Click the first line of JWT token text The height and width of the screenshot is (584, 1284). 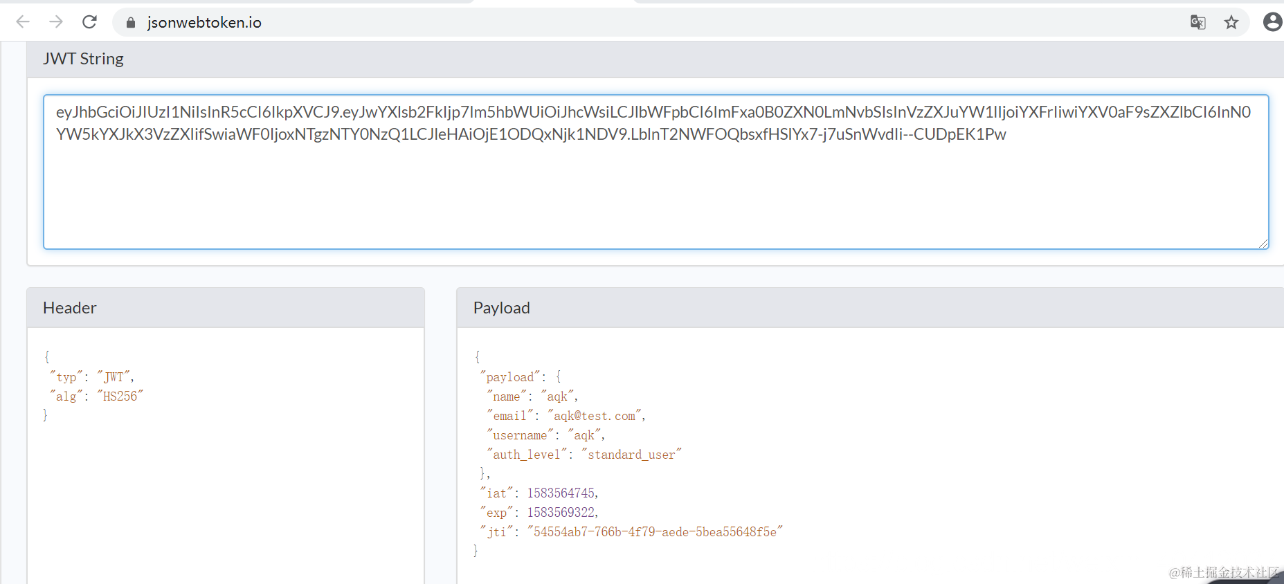click(x=653, y=112)
